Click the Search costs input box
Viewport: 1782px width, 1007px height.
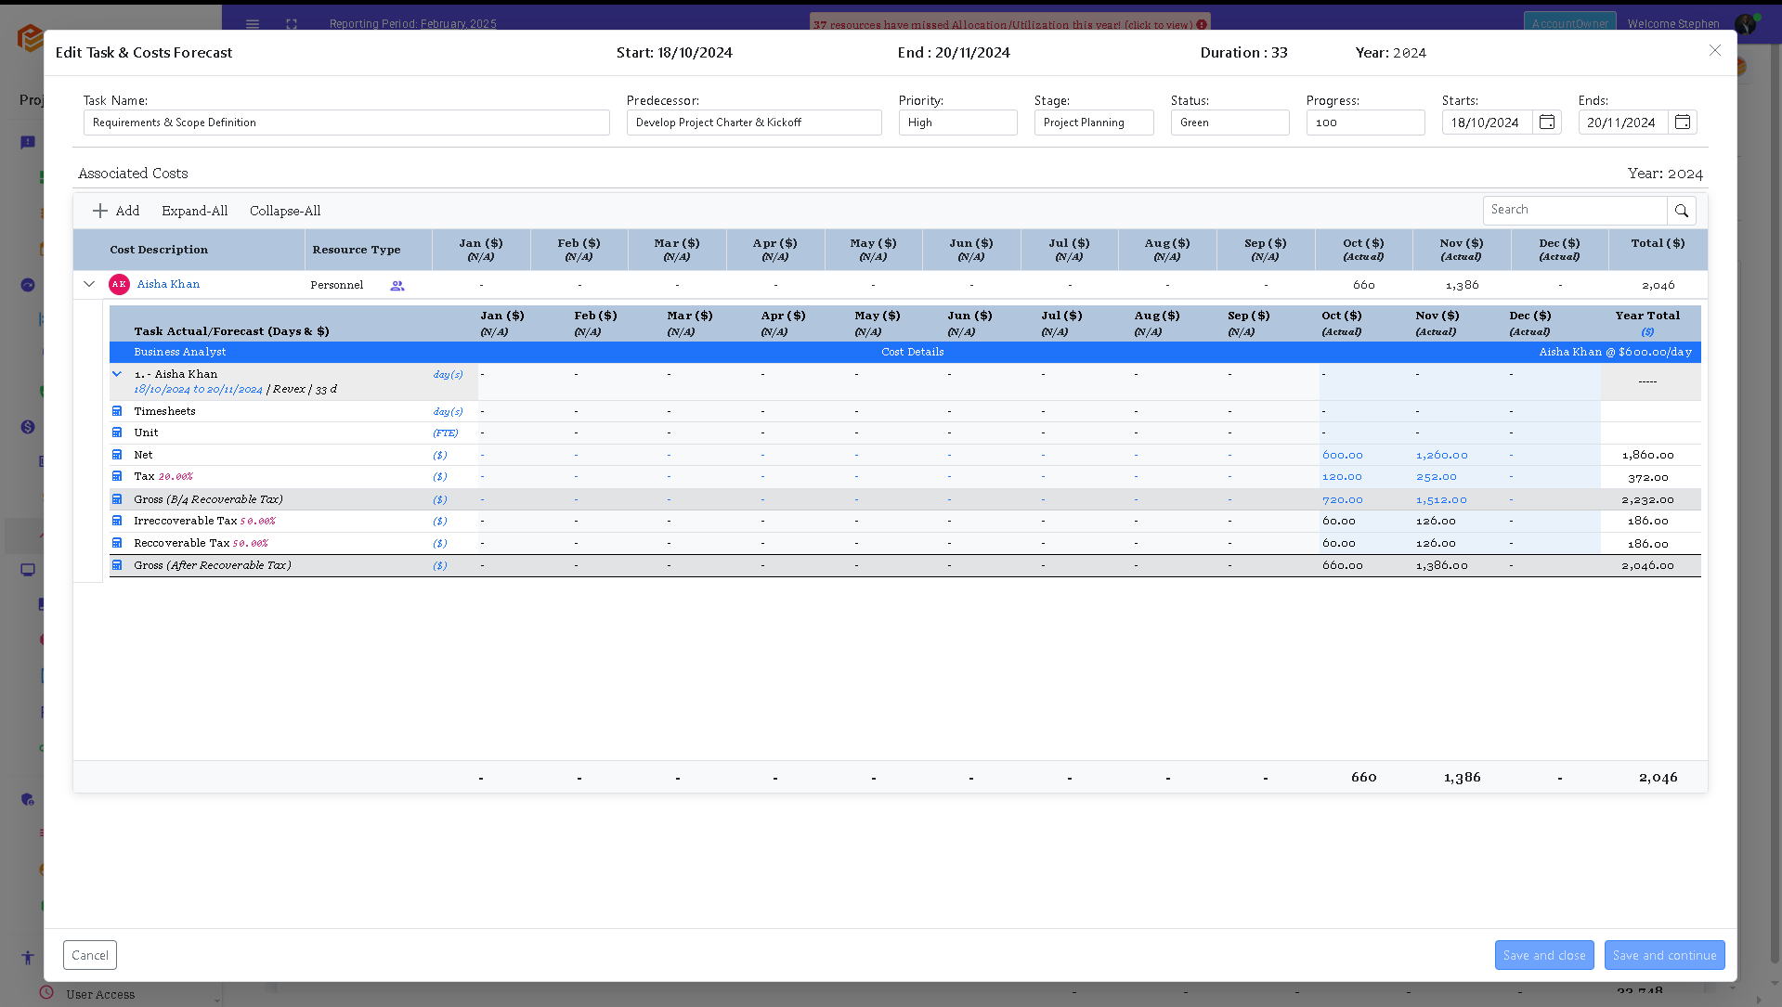1575,211
